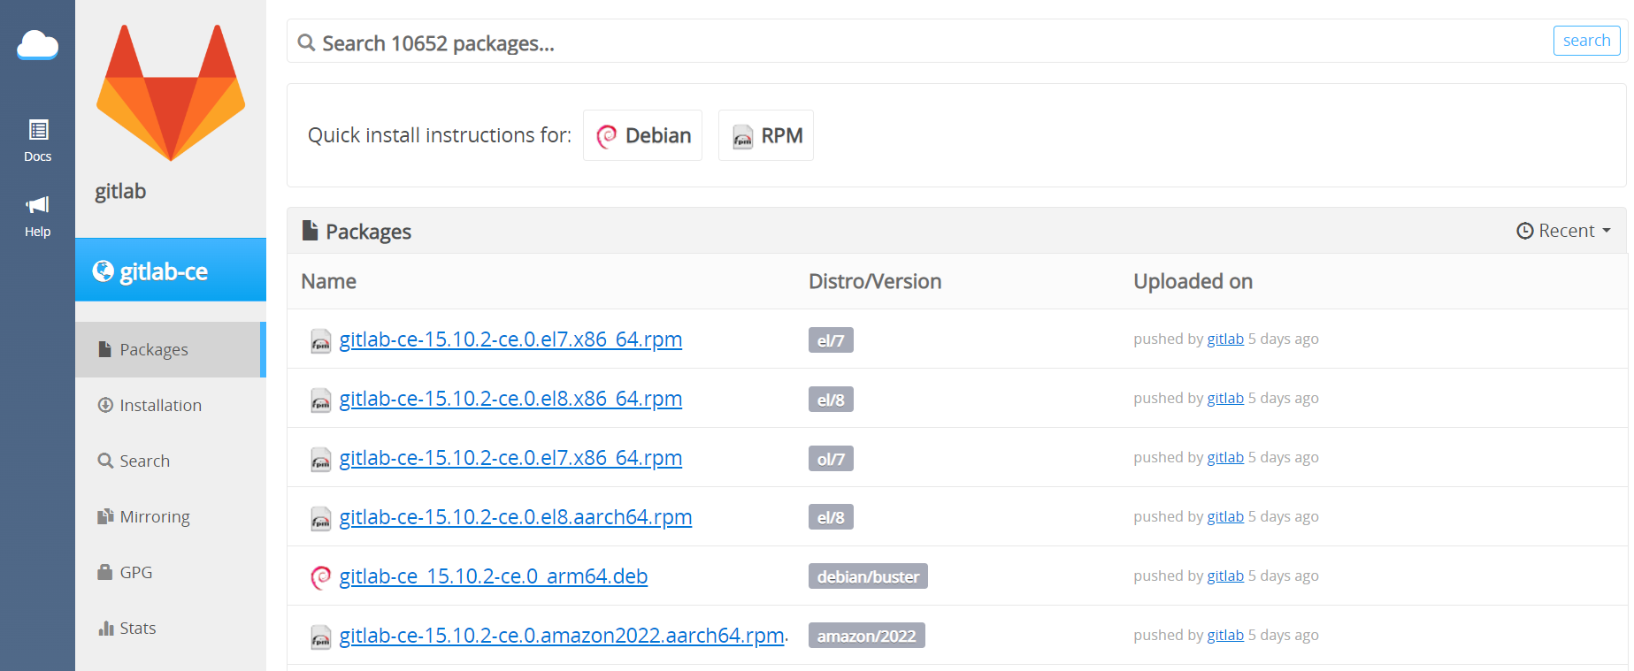
Task: Click gitlab uploader link in debian/buster row
Action: pyautogui.click(x=1225, y=576)
